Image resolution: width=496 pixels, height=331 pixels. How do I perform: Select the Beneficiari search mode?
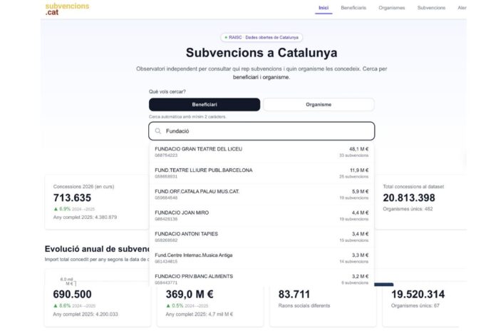[205, 105]
